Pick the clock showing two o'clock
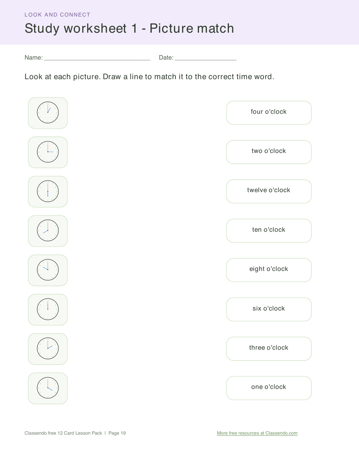The height and width of the screenshot is (465, 359). click(x=48, y=349)
